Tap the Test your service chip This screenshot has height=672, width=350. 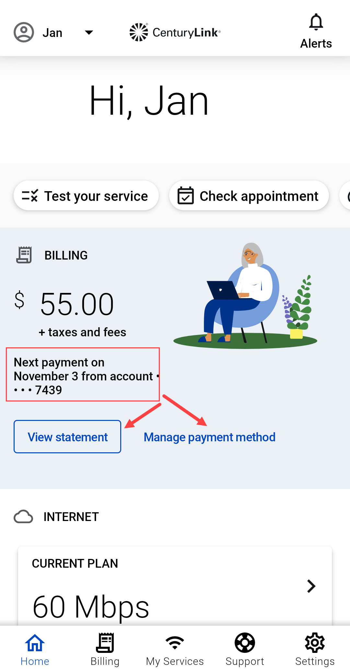tap(86, 196)
